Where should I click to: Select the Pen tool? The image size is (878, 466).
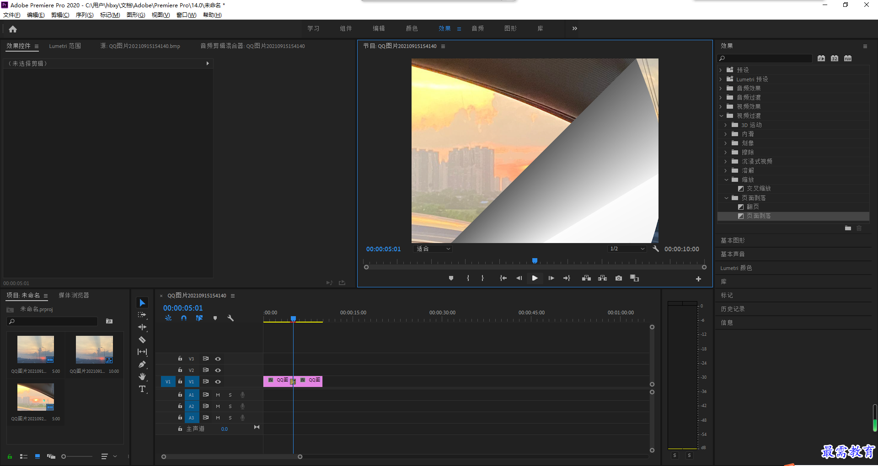[x=142, y=364]
